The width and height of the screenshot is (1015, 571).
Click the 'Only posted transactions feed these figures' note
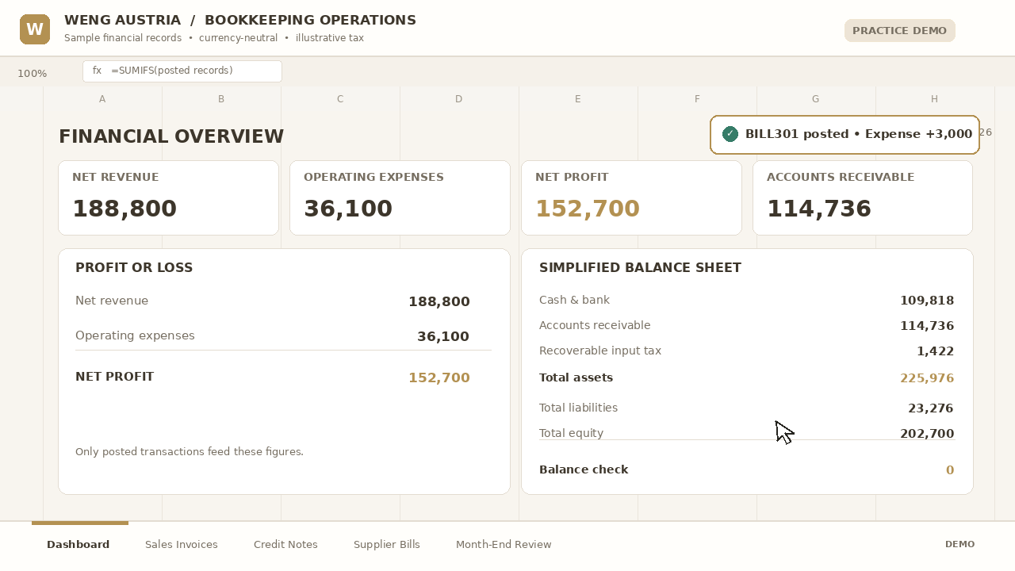(x=190, y=452)
